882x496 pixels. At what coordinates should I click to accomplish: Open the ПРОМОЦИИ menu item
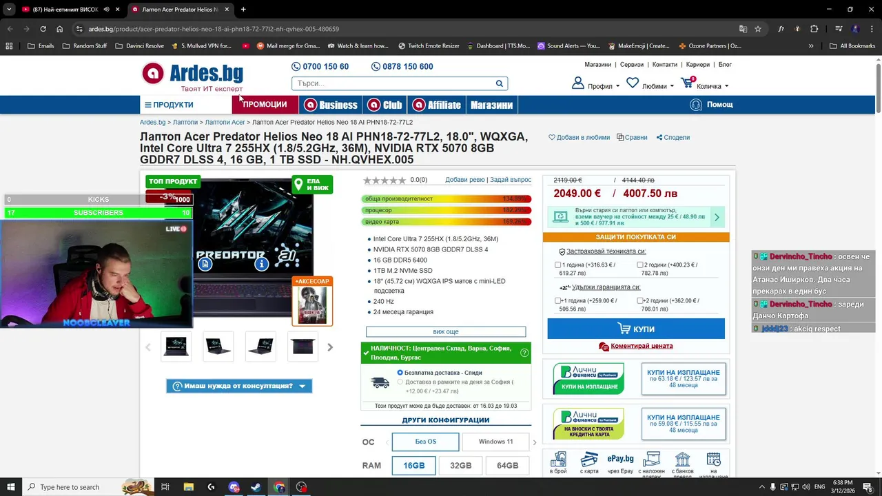pos(265,105)
